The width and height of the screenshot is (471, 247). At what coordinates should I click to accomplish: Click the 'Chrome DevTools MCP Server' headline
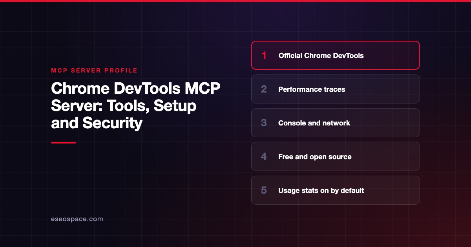coord(136,106)
